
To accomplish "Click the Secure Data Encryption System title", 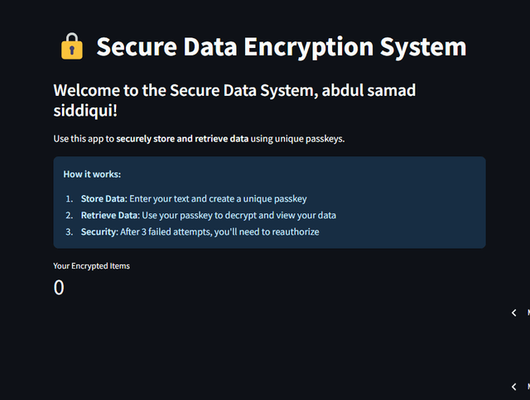I will point(282,46).
